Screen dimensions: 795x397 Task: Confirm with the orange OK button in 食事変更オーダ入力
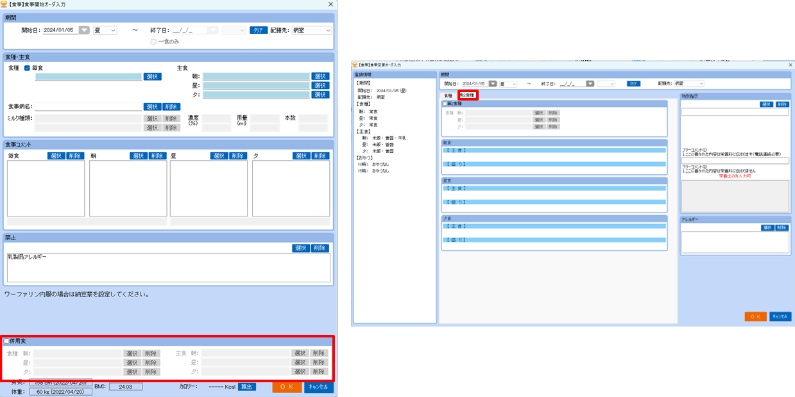tap(756, 316)
